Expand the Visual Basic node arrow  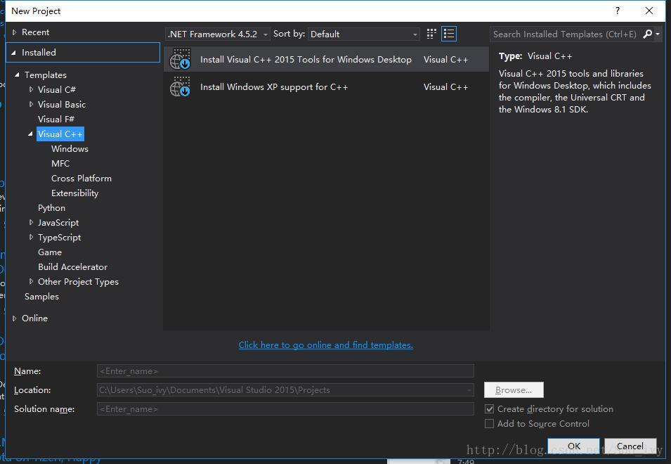click(x=31, y=104)
